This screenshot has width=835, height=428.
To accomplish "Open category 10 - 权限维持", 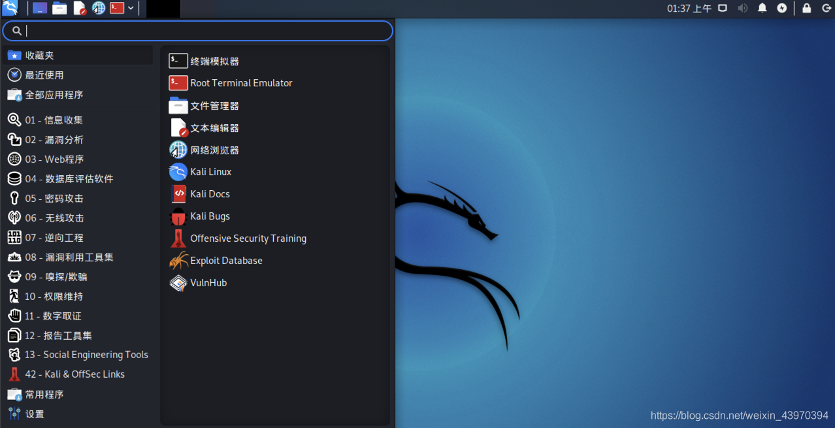I will pos(79,297).
